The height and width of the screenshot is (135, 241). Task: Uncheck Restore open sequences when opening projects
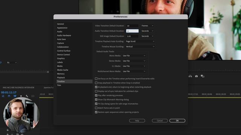tap(96, 112)
